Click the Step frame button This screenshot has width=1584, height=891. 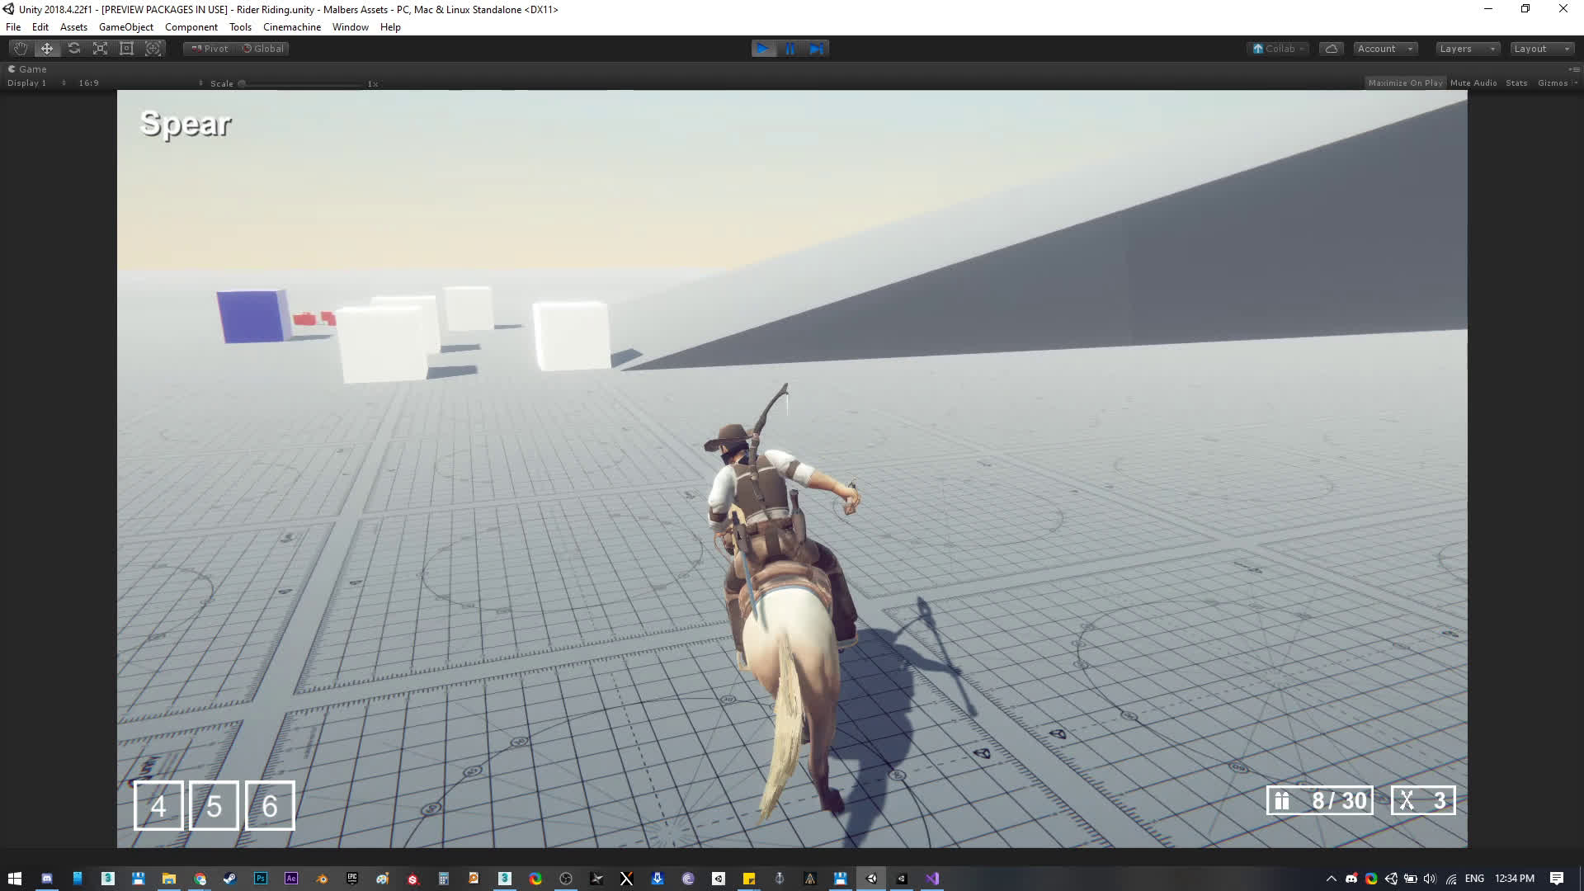[x=817, y=49]
